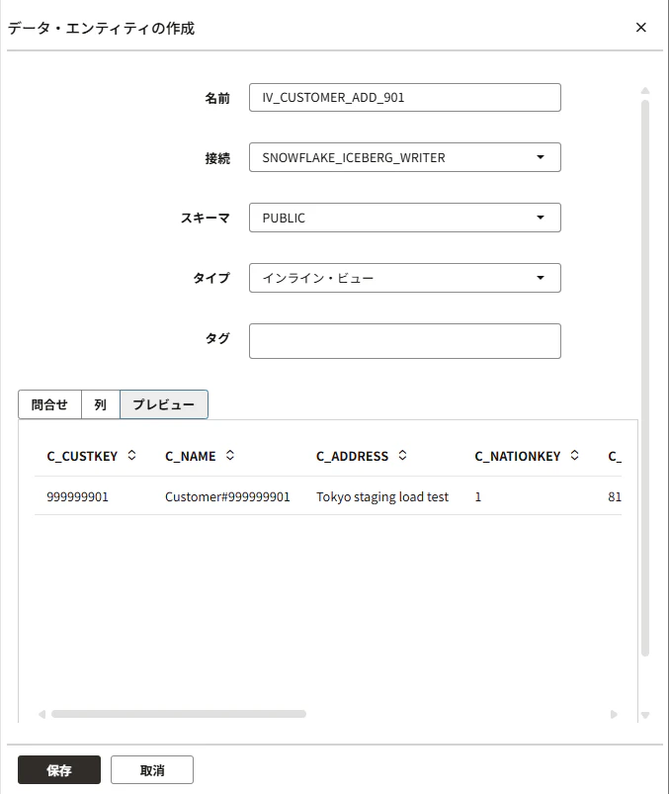Switch to the 問合せ tab
The height and width of the screenshot is (794, 669).
click(49, 404)
